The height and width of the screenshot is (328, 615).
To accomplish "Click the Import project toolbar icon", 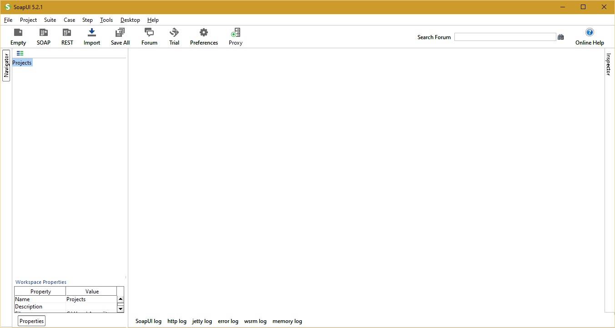I will tap(92, 37).
